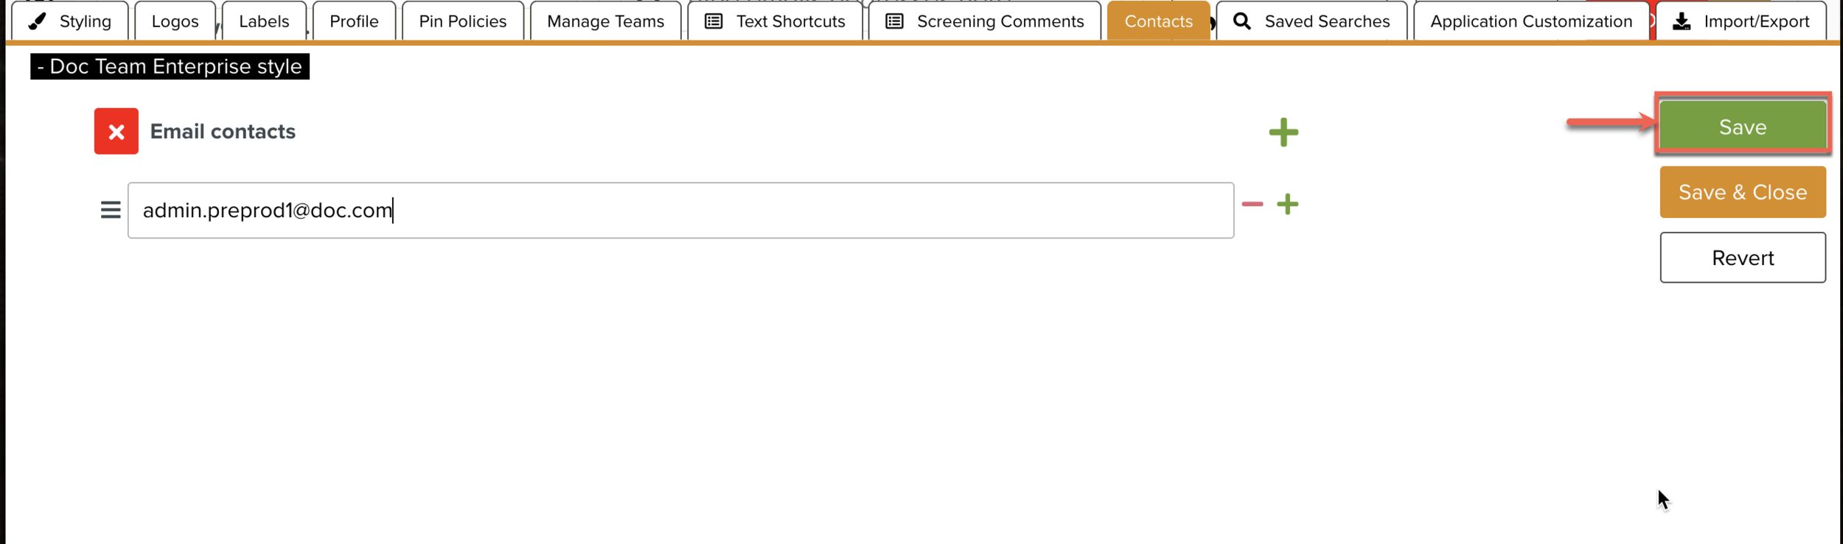
Task: Switch to the Screening Comments tab
Action: click(x=984, y=21)
